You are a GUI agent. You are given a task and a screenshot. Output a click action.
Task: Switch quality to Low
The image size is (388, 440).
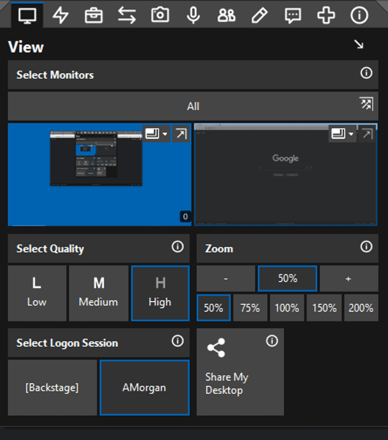point(37,293)
